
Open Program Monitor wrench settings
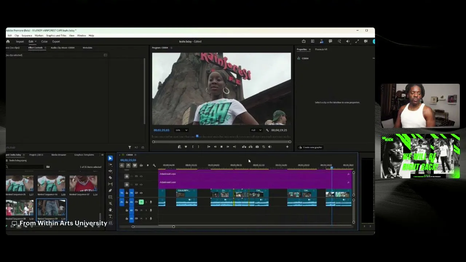pyautogui.click(x=267, y=130)
